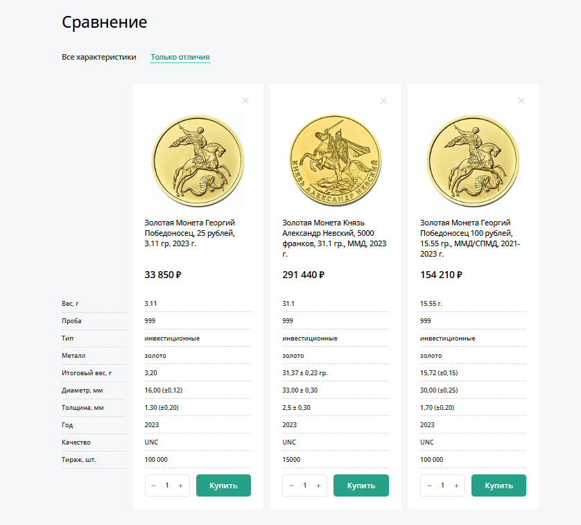Decrease quantity of the 25 rubles coin
Screen dimensions: 581x525
click(154, 485)
